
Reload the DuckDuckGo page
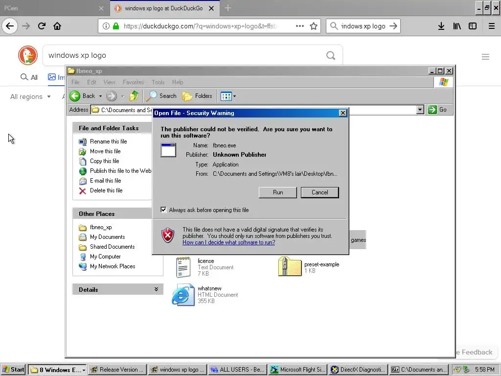coord(42,26)
